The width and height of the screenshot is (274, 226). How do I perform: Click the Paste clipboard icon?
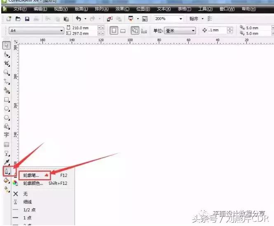[x=66, y=19]
